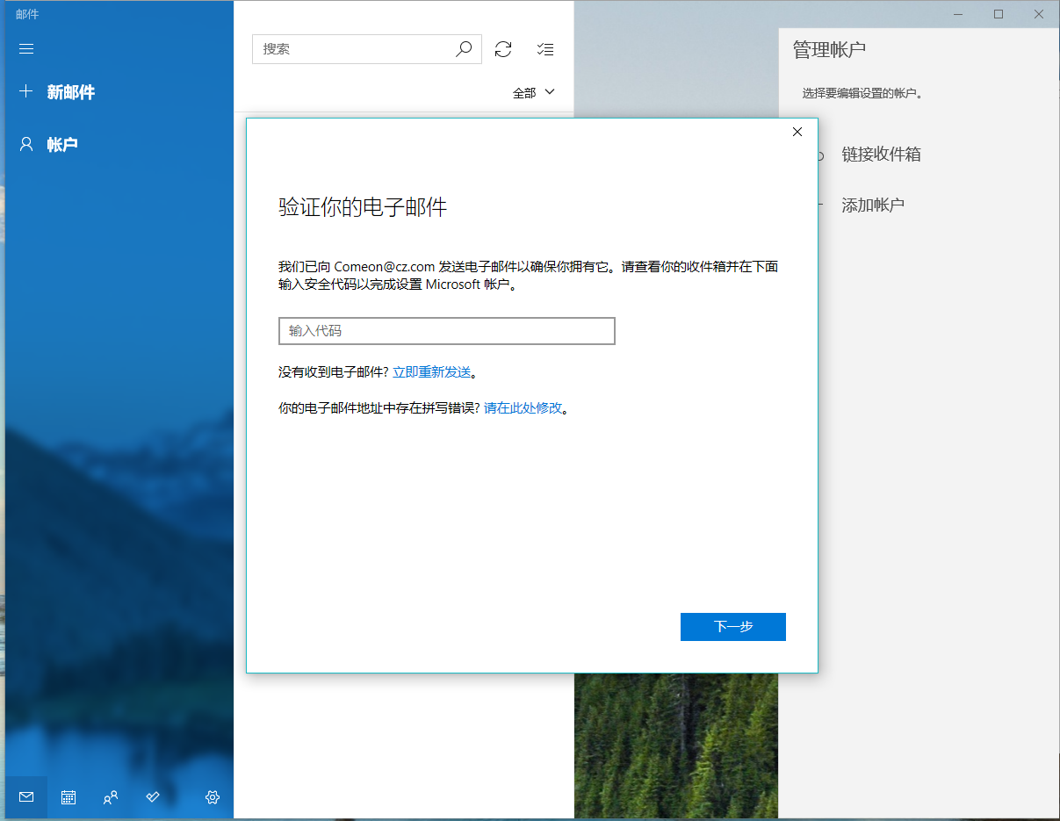Enter email selection mode via the checklist icon
The width and height of the screenshot is (1060, 821).
point(544,49)
